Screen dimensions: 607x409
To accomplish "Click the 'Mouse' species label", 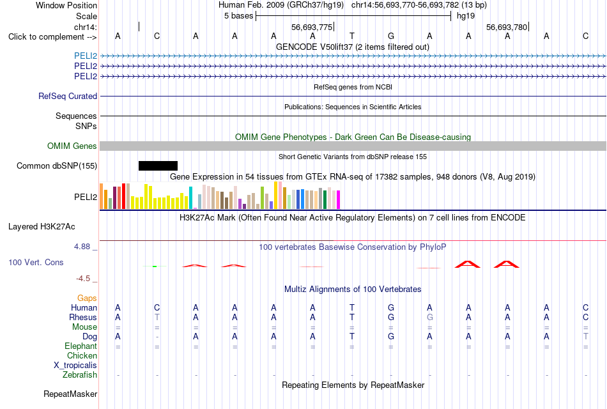I will pyautogui.click(x=84, y=327).
